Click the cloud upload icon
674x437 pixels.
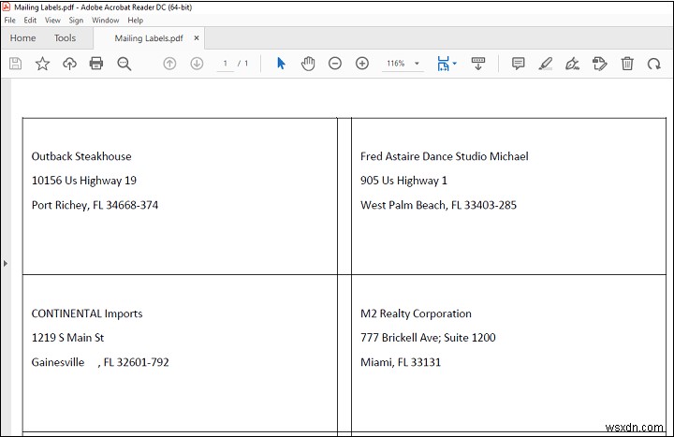(x=69, y=64)
